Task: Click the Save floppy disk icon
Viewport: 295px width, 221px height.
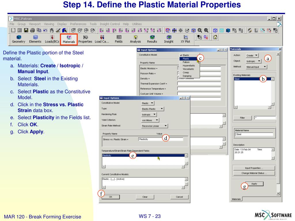Action: 26,30
